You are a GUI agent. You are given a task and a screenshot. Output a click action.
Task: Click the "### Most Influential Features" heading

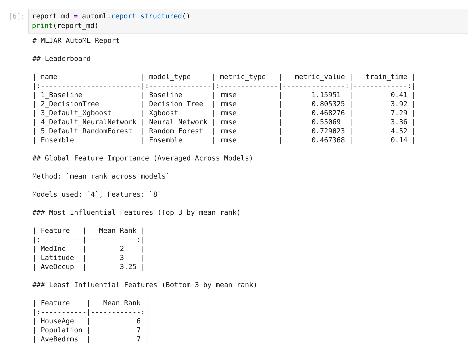pyautogui.click(x=136, y=212)
